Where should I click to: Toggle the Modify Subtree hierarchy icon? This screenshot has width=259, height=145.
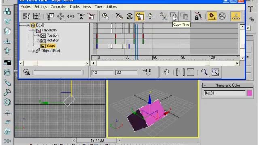coord(236,16)
